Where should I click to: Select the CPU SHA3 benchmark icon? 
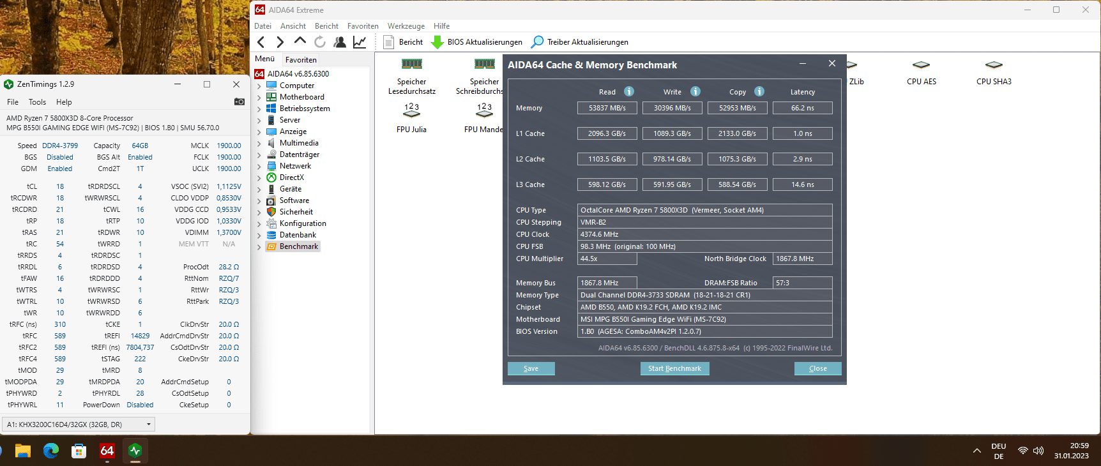994,72
